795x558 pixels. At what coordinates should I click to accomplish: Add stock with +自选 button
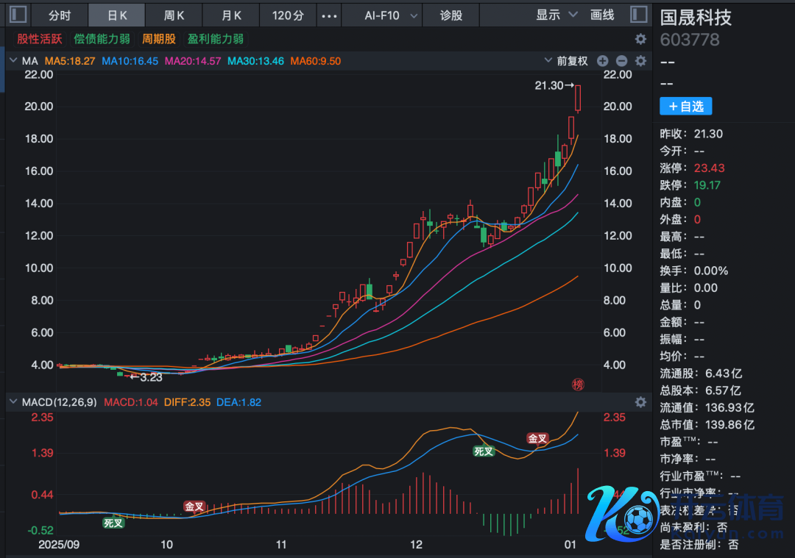click(x=685, y=107)
